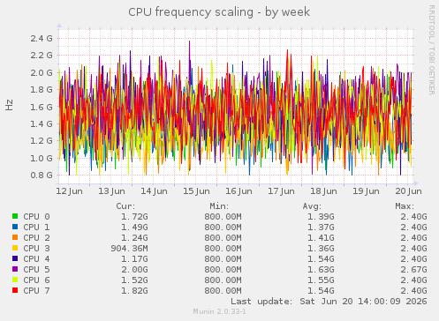The width and height of the screenshot is (439, 321).
Task: Click the orange CPU 2 legend swatch
Action: pyautogui.click(x=15, y=237)
